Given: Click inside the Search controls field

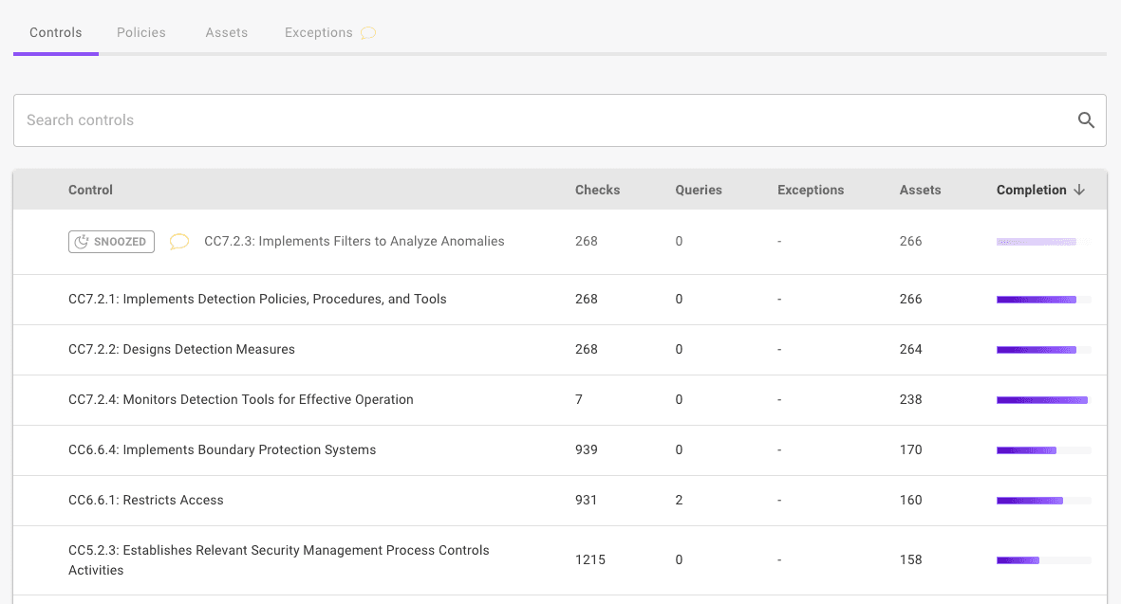Looking at the screenshot, I should pos(380,120).
